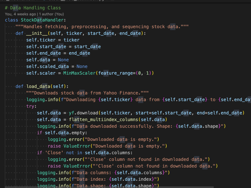
Task: Click the 'if self.data.empty:' line
Action: [62, 133]
